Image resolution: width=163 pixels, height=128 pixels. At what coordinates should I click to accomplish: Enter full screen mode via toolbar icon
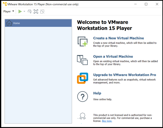[x=36, y=11]
